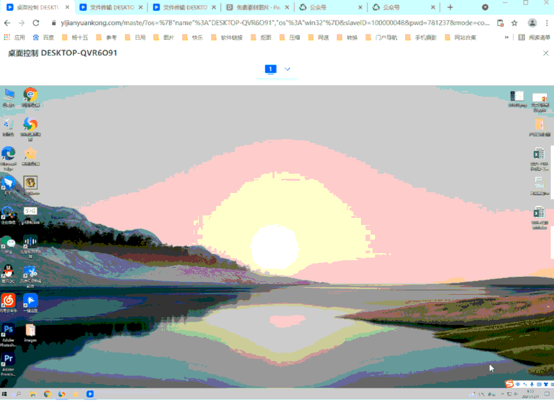
Task: Open Adobe Premiere desktop shortcut
Action: point(8,359)
